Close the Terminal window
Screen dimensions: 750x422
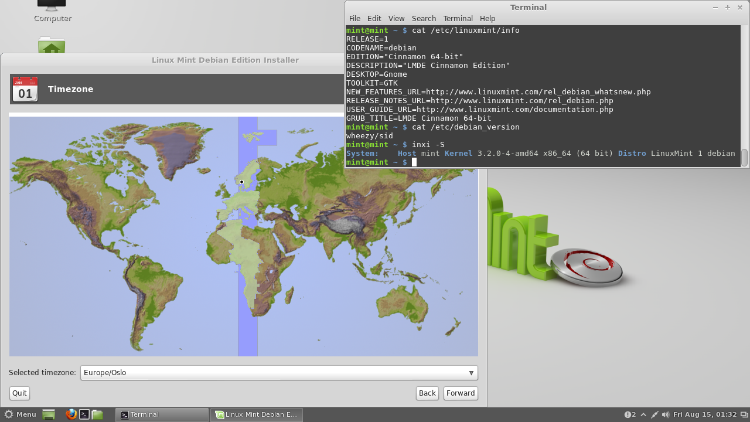(x=739, y=7)
